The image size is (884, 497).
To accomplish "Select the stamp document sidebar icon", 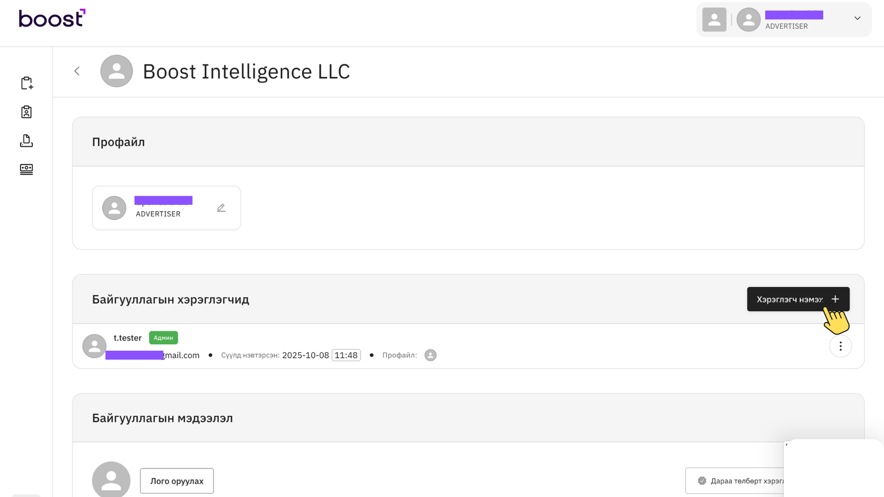I will pyautogui.click(x=27, y=141).
